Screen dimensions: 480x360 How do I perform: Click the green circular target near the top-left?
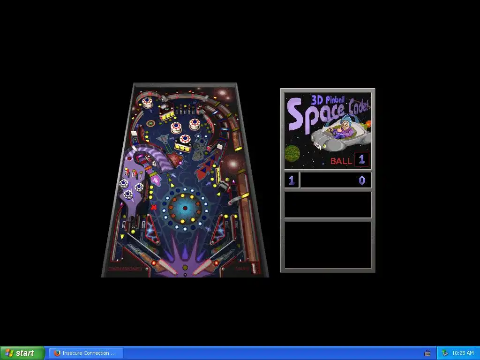coord(150,124)
